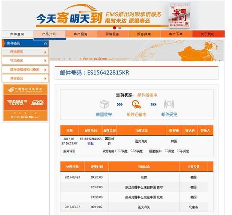Open the 邮件查询 menu tab

(17, 34)
